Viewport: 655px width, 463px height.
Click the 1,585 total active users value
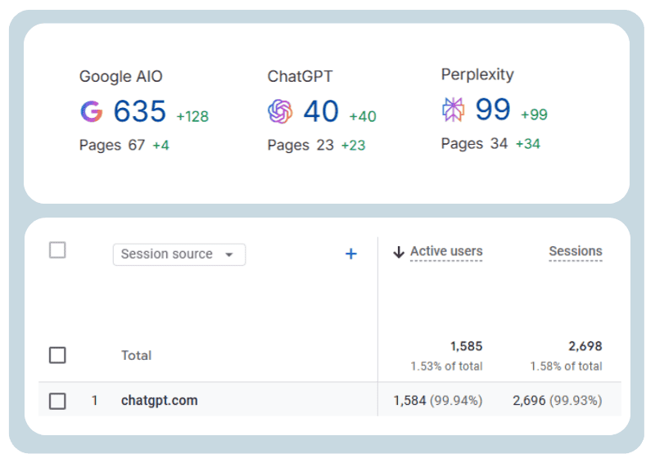466,346
